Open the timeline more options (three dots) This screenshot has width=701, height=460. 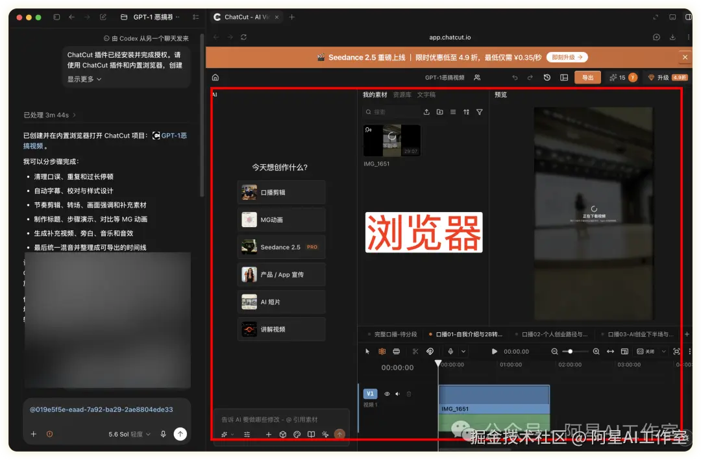(x=689, y=352)
